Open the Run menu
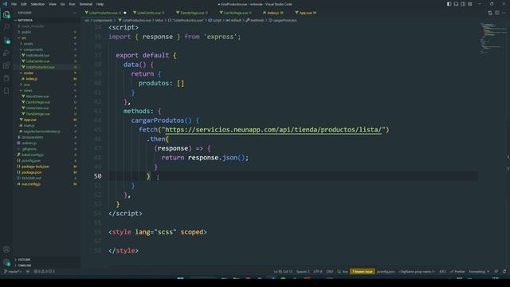Screen dimensions: 510x287 [x=72, y=4]
